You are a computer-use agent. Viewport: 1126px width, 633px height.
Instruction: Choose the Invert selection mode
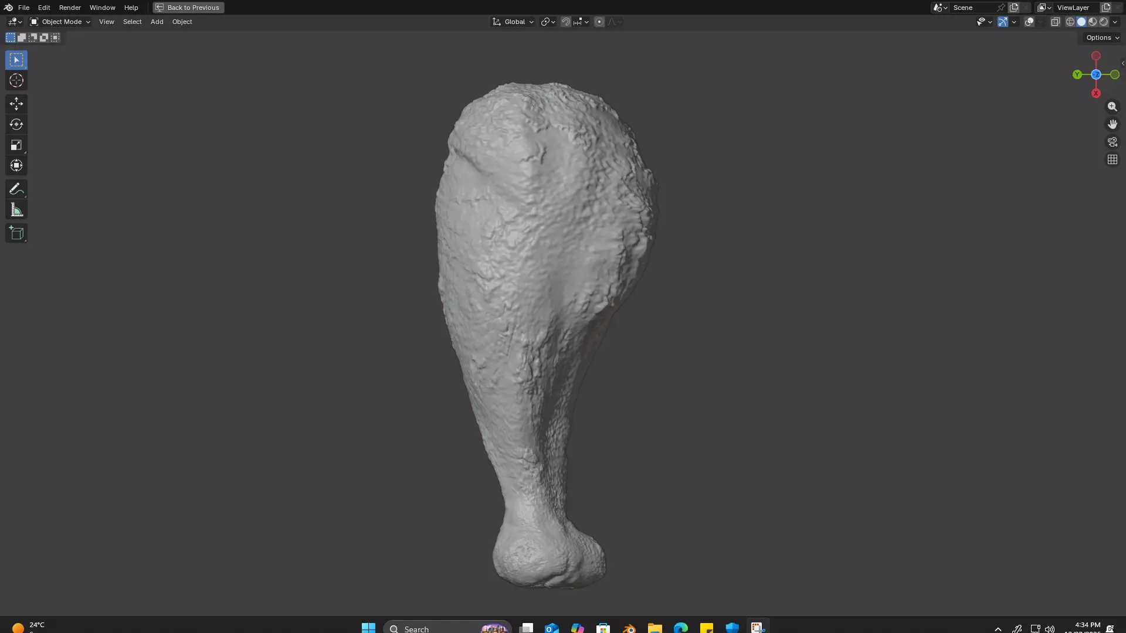tap(44, 38)
